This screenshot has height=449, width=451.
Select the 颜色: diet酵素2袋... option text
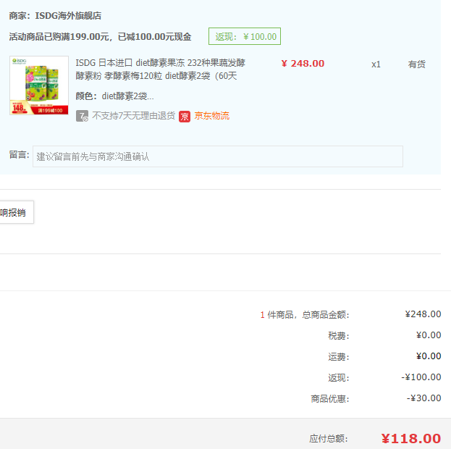point(115,96)
